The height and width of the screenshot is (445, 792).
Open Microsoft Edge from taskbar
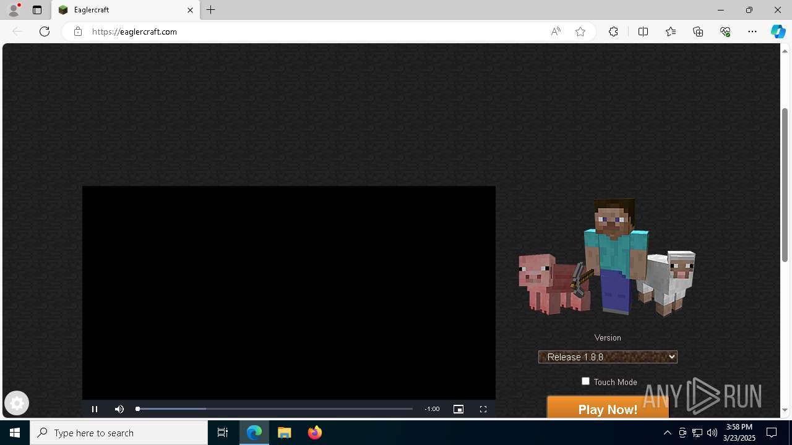pos(254,433)
